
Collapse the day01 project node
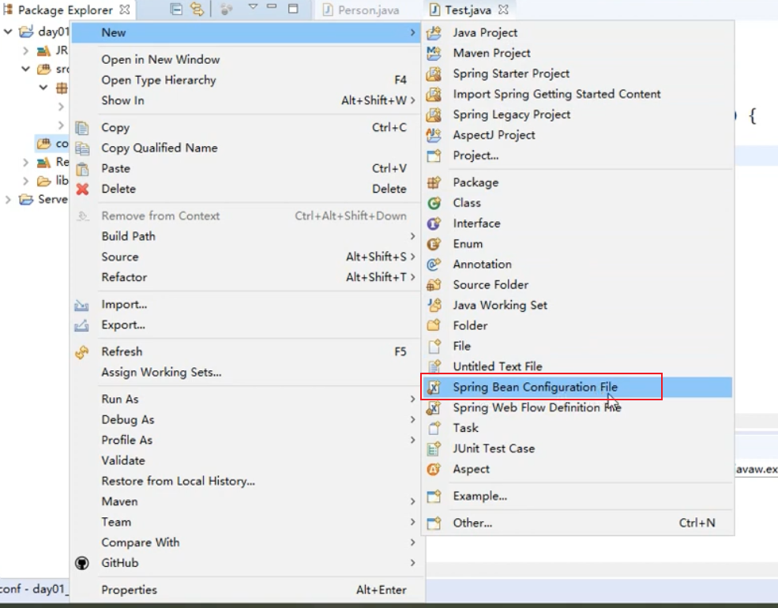[x=8, y=32]
